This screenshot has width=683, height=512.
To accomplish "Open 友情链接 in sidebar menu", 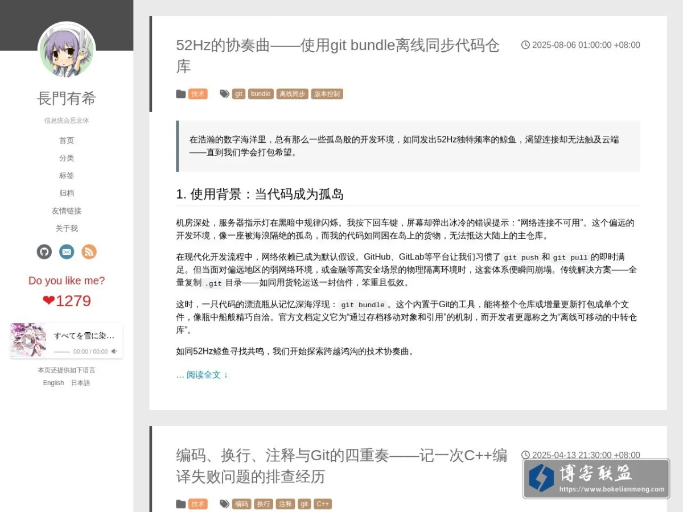I will [x=67, y=211].
